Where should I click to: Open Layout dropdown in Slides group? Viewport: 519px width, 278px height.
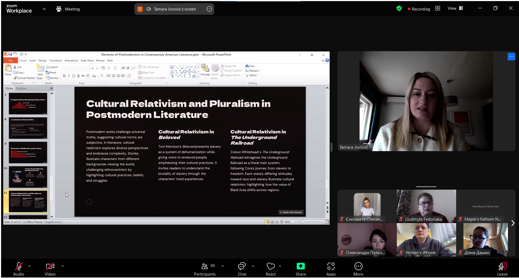(53, 67)
